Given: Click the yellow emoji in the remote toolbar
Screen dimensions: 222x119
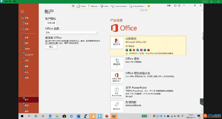Looking at the screenshot, I should coord(149,6).
